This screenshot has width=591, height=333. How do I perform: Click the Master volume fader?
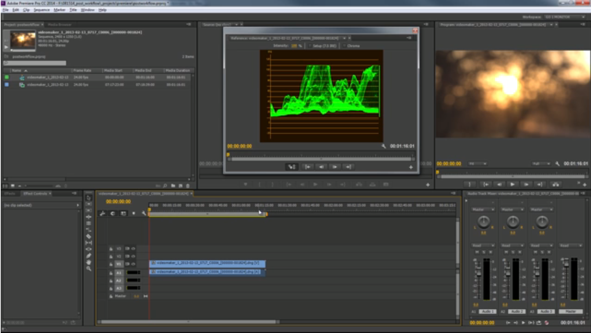(x=566, y=264)
